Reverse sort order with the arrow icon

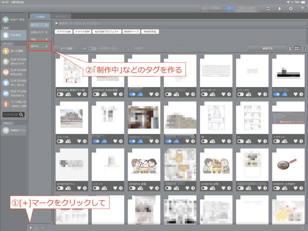pyautogui.click(x=290, y=48)
